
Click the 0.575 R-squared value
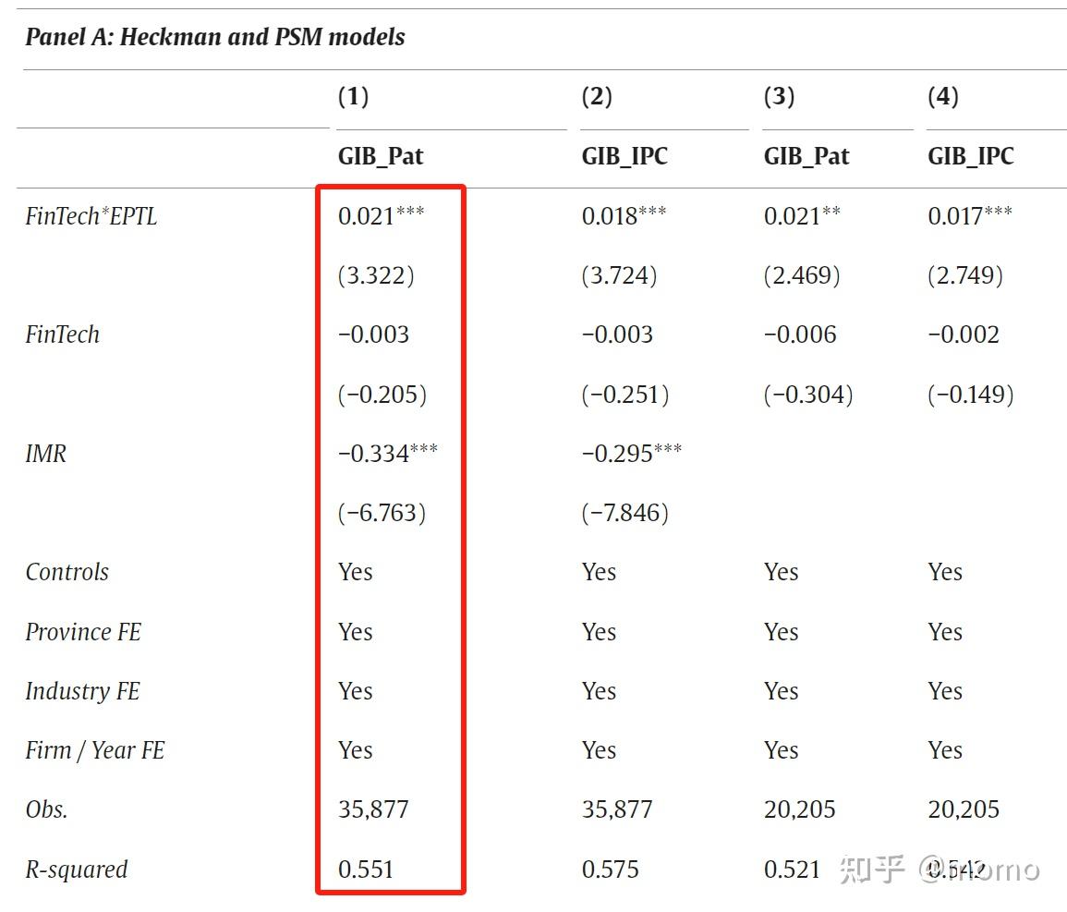[611, 869]
